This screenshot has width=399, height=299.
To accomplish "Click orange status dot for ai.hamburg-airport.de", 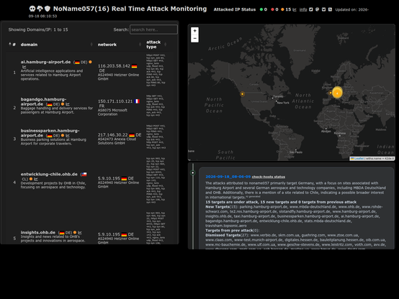I will pyautogui.click(x=90, y=62).
